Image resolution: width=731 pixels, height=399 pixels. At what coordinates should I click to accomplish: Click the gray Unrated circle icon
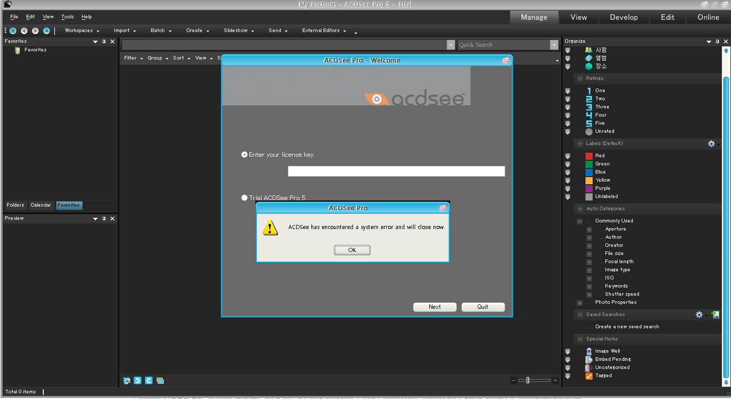589,131
